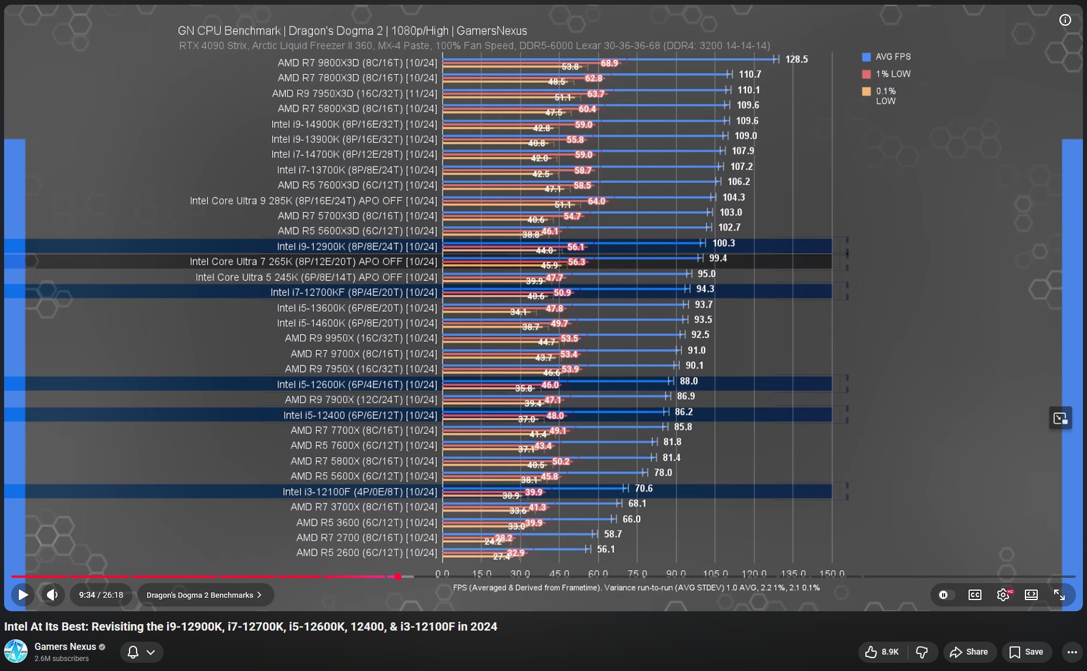Open the info cards icon on the video
This screenshot has height=671, width=1087.
click(x=1065, y=20)
